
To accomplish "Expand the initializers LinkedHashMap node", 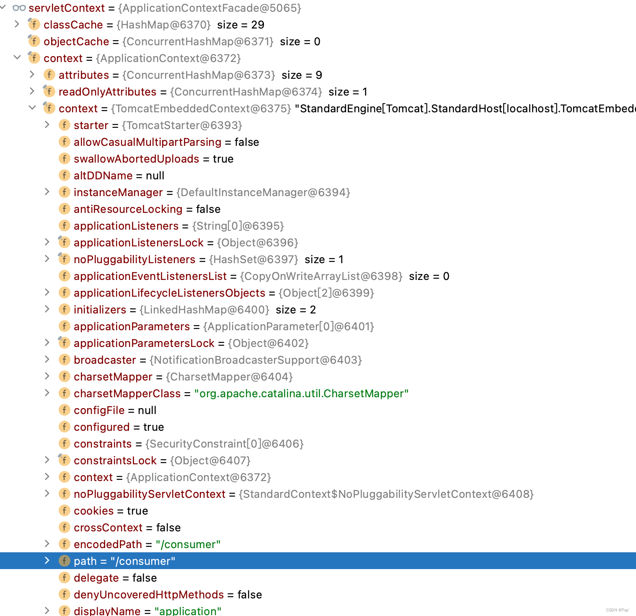I will coord(47,309).
